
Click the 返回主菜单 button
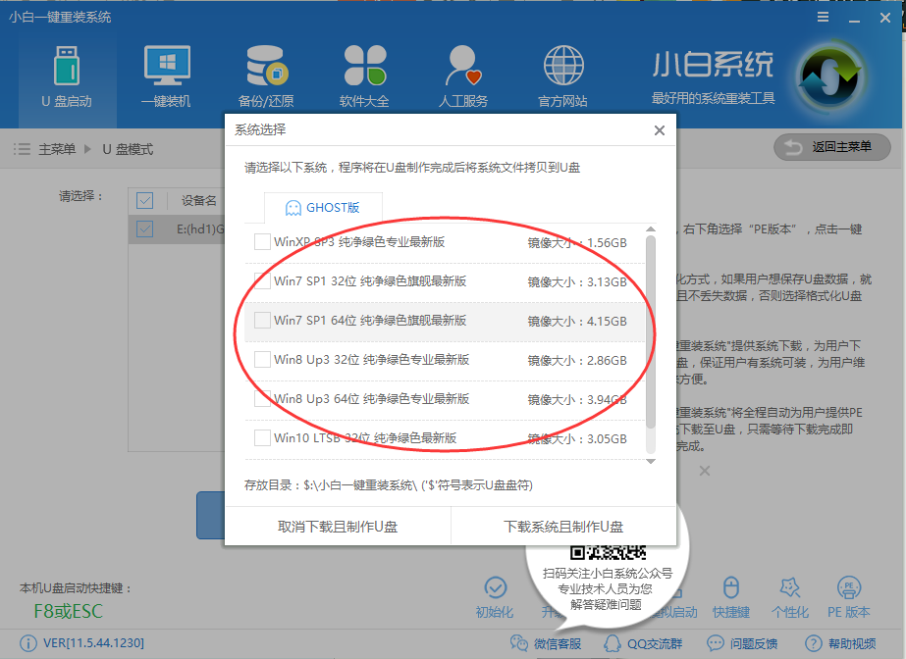[x=831, y=148]
